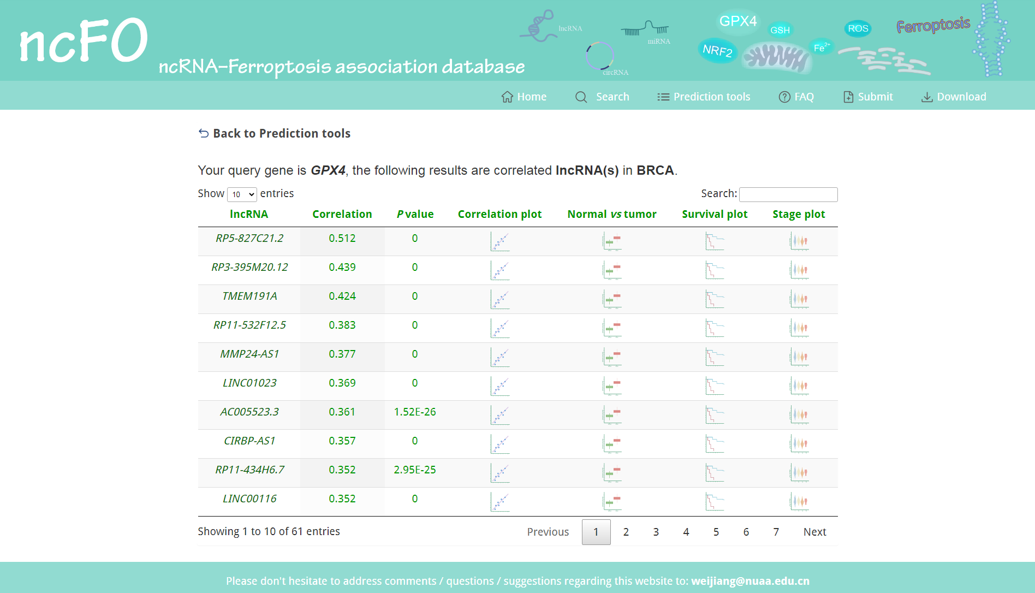Viewport: 1035px width, 593px height.
Task: Jump to results page 7
Action: pos(776,532)
